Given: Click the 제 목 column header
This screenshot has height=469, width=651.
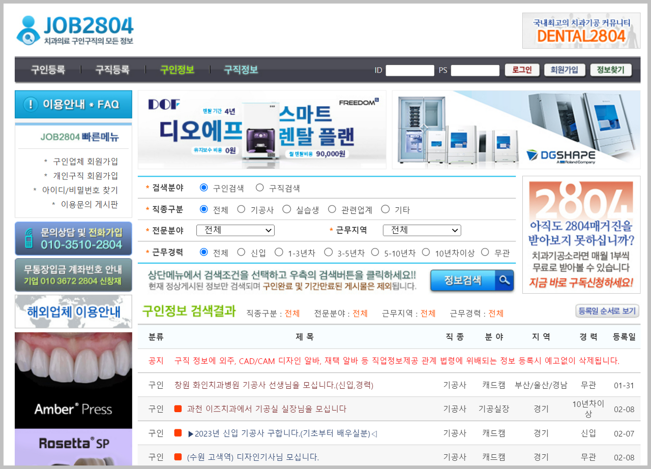Looking at the screenshot, I should [x=304, y=336].
